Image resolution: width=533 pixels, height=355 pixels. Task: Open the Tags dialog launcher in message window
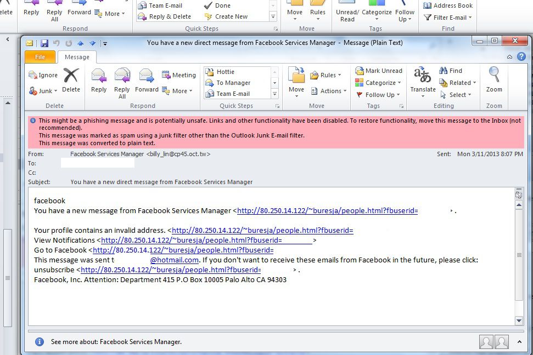point(401,106)
